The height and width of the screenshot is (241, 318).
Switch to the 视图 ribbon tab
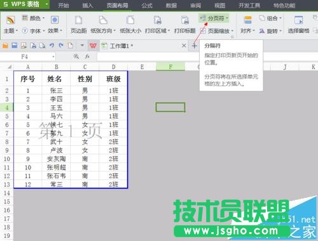click(x=220, y=5)
